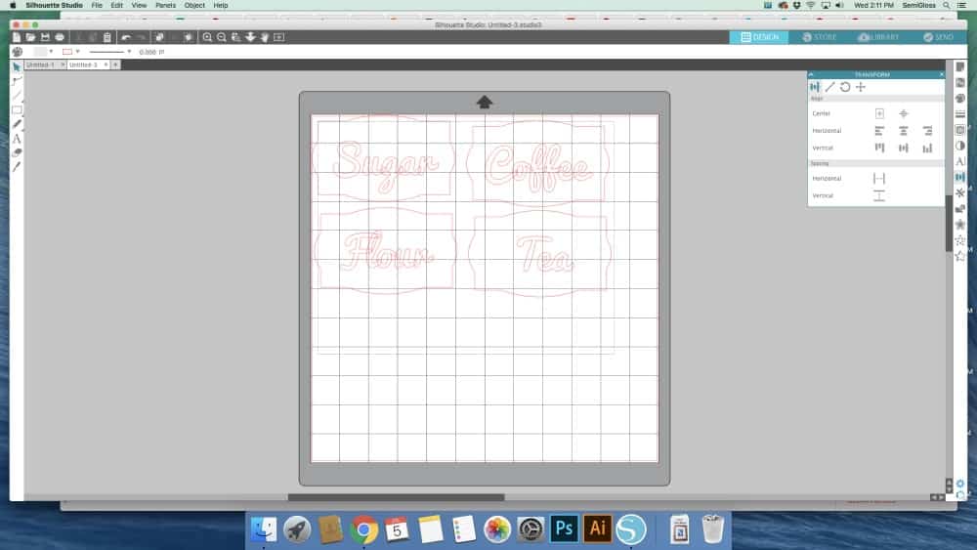Screen dimensions: 977x550
Task: Open the line style dropdown
Action: pyautogui.click(x=129, y=52)
